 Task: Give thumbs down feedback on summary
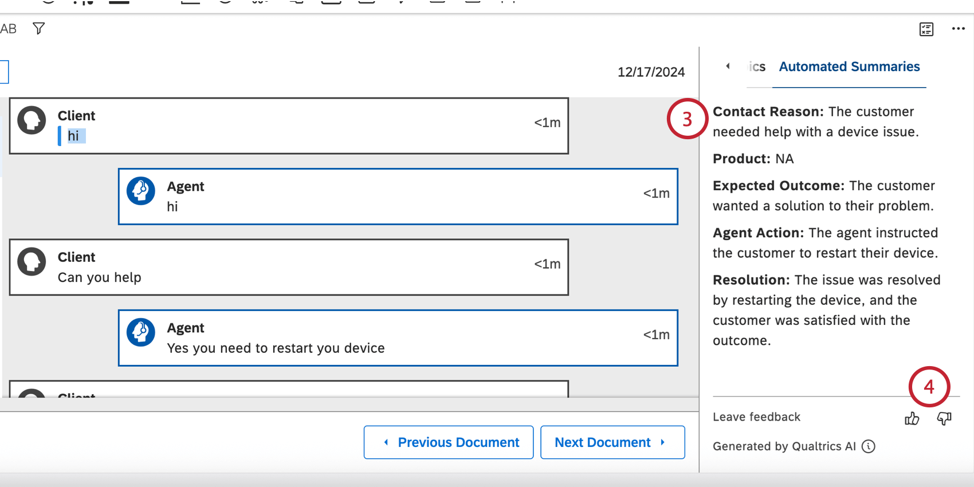click(x=944, y=419)
